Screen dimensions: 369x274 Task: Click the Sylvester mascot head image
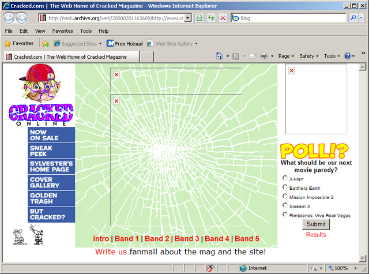tap(40, 82)
